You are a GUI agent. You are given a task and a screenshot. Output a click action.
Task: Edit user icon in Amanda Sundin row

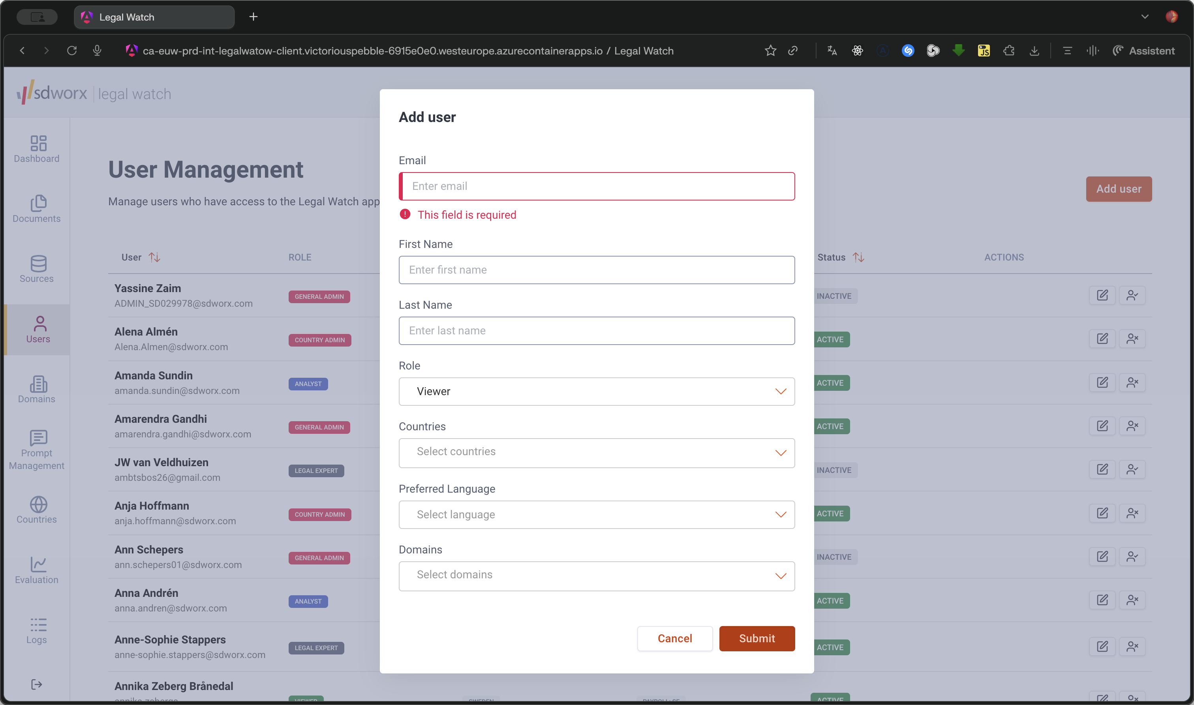pyautogui.click(x=1102, y=382)
